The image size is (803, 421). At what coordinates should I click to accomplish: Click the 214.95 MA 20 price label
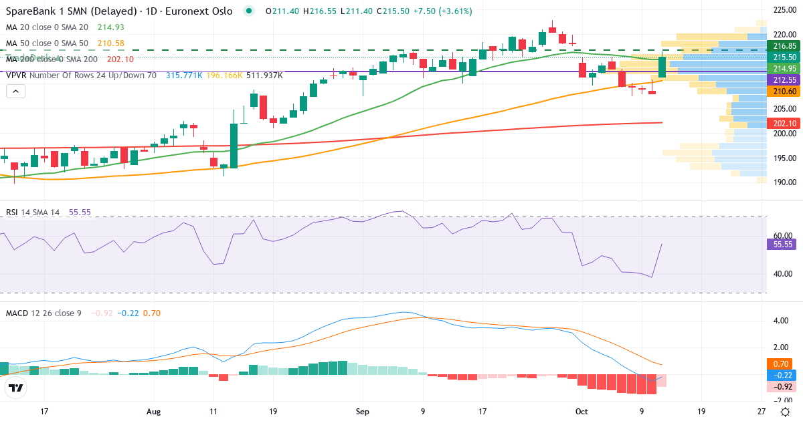click(x=784, y=69)
